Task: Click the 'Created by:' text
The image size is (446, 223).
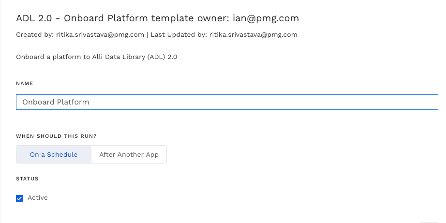Action: click(34, 35)
